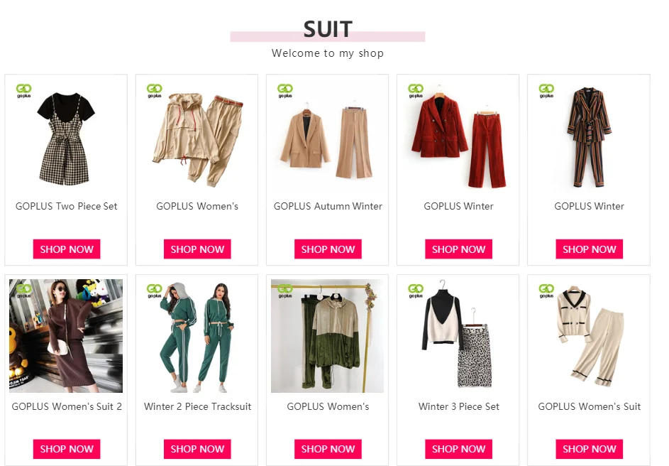Screen dimensions: 669x466
Task: Click the GOPLUS Two Piece Set title
Action: click(66, 206)
